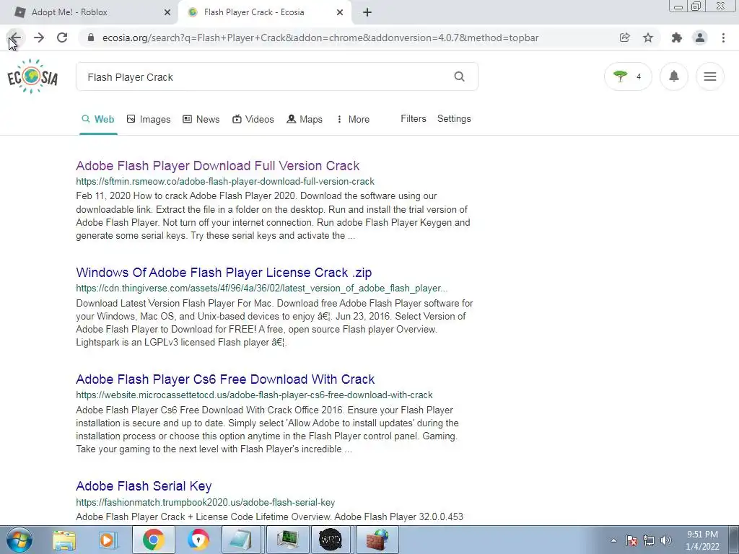
Task: Switch to Maps results
Action: click(305, 119)
